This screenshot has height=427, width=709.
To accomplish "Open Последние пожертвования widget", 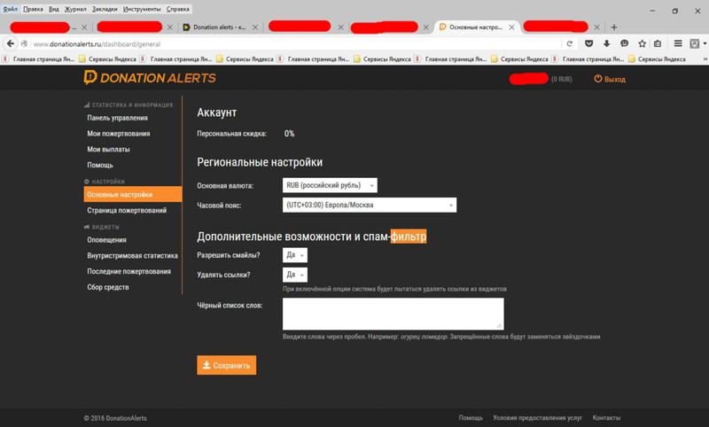I will click(x=129, y=271).
